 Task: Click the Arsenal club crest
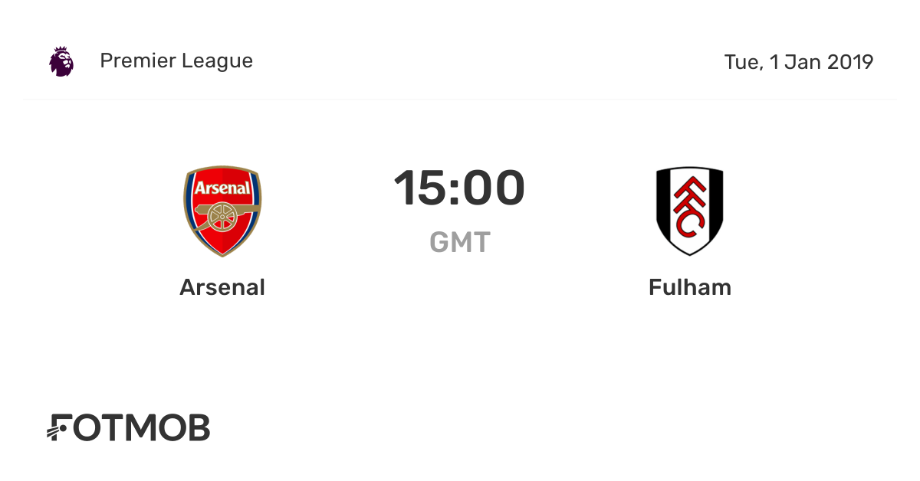(222, 211)
